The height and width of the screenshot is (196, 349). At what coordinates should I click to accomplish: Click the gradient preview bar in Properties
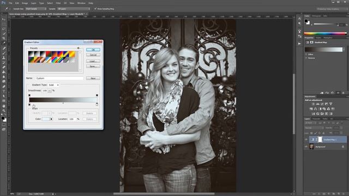point(323,50)
